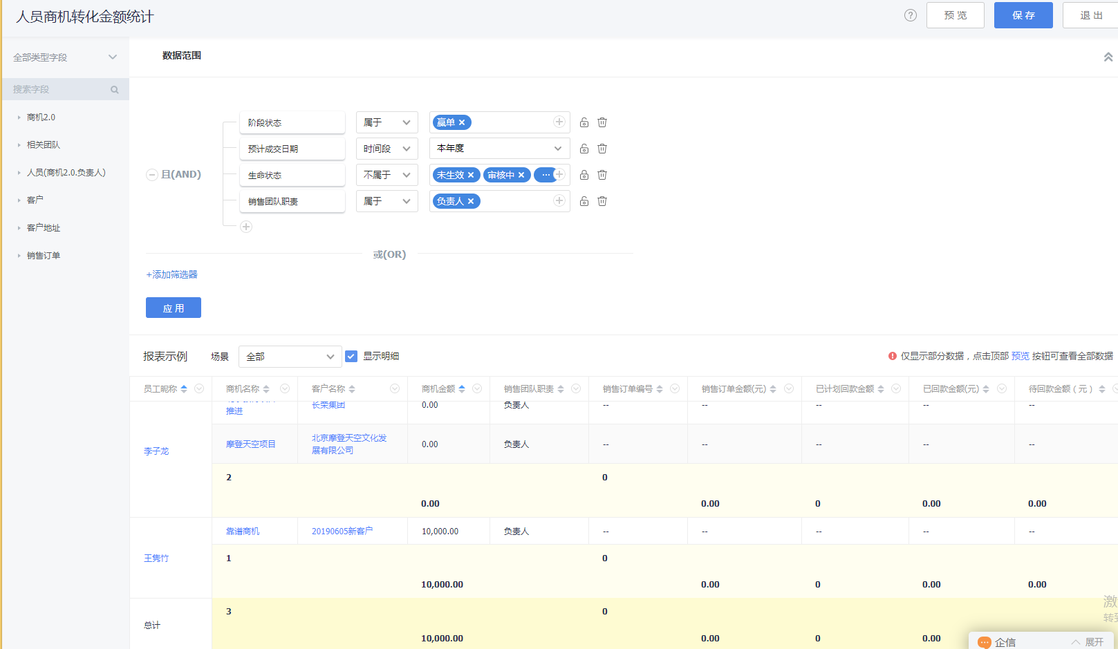
Task: Remove the 未生效 tag
Action: (471, 175)
